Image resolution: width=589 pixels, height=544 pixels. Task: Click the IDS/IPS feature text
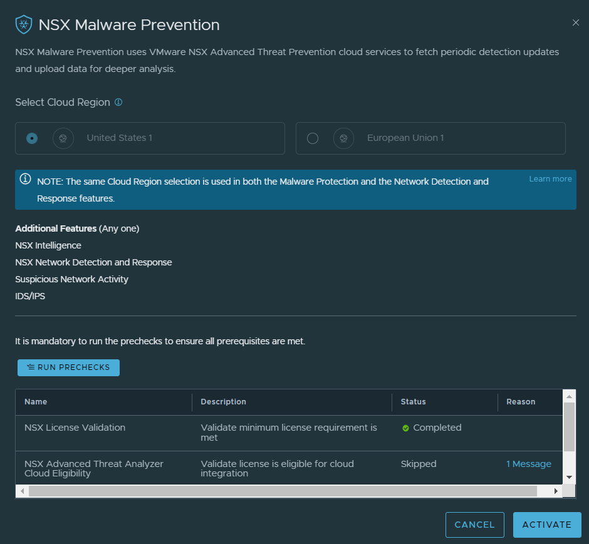coord(30,296)
